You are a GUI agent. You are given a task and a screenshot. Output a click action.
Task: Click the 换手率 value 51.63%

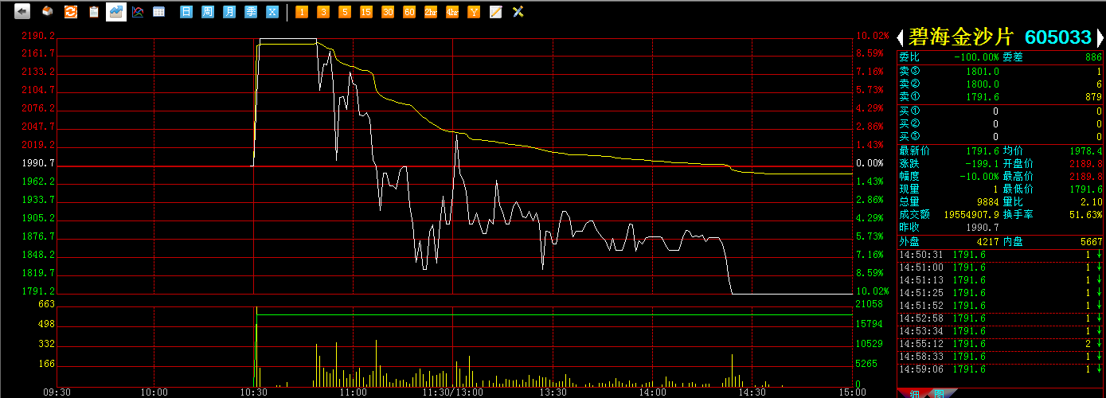[1088, 214]
